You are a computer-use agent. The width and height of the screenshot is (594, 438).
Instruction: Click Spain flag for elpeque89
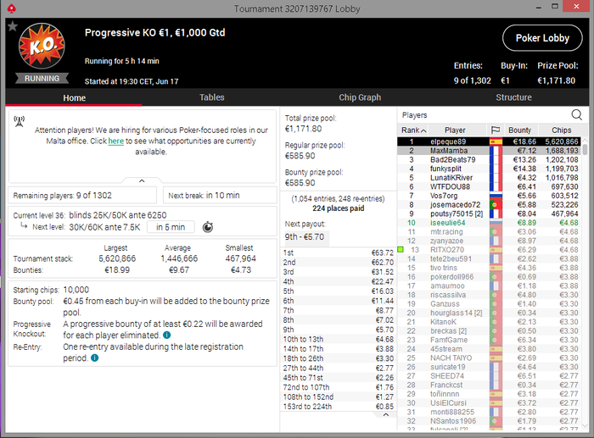(496, 141)
